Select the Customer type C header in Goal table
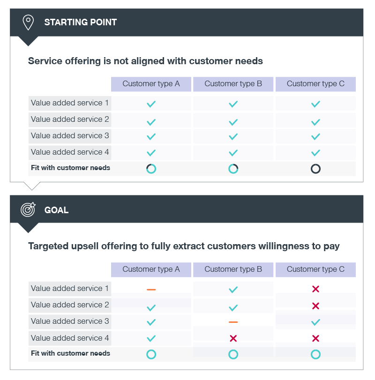 pos(315,269)
